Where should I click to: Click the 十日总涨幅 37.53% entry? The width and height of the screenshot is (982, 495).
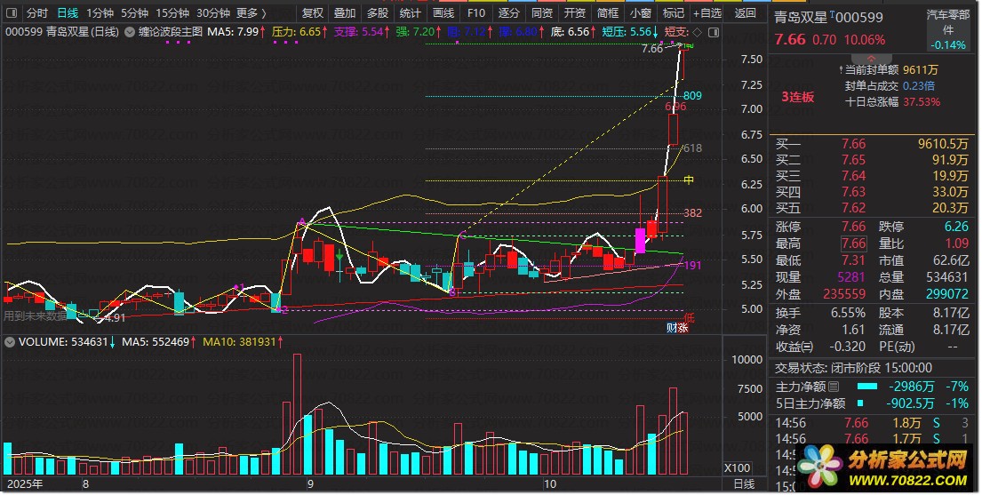pyautogui.click(x=892, y=101)
